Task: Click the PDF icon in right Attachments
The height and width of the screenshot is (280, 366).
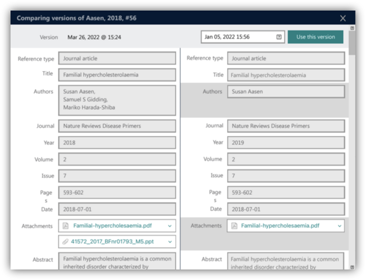Action: click(234, 226)
